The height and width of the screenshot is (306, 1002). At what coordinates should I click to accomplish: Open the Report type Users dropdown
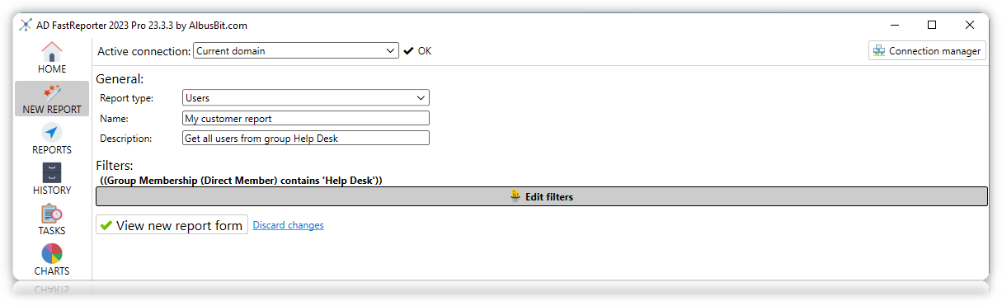pyautogui.click(x=305, y=98)
